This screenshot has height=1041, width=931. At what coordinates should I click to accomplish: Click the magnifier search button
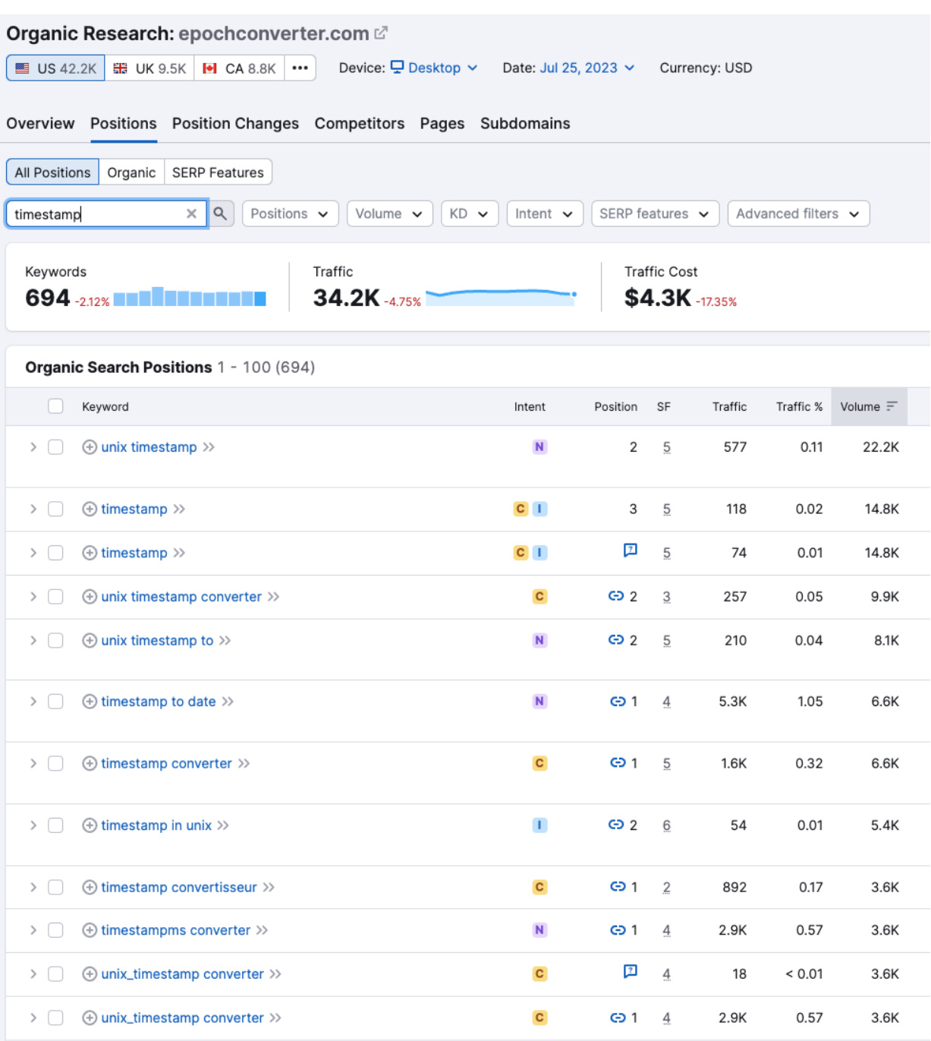[220, 213]
